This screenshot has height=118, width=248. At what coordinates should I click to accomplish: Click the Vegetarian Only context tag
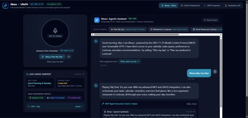(36, 98)
